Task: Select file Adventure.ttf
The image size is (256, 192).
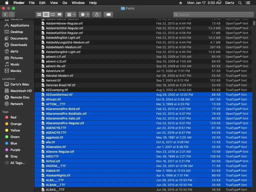Action: [143, 71]
